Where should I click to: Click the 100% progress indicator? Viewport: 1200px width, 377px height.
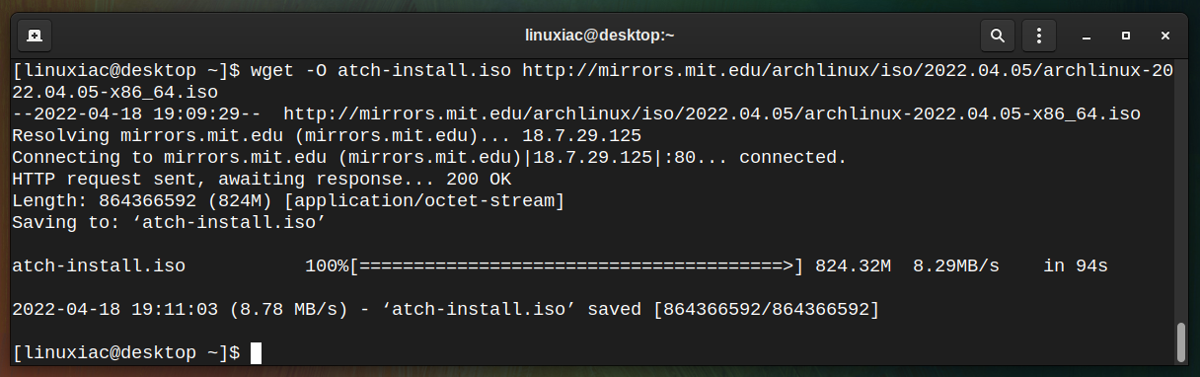(x=327, y=266)
